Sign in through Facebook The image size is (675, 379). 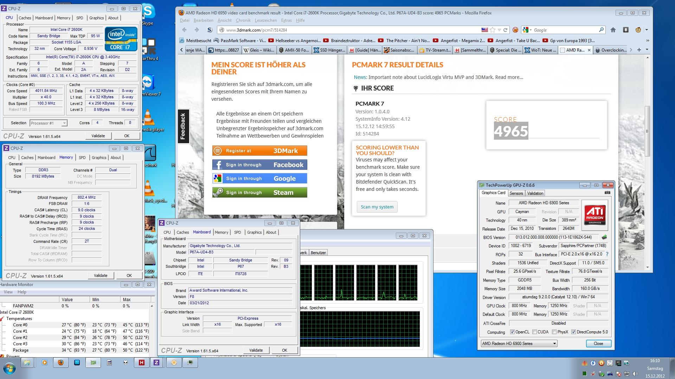259,165
